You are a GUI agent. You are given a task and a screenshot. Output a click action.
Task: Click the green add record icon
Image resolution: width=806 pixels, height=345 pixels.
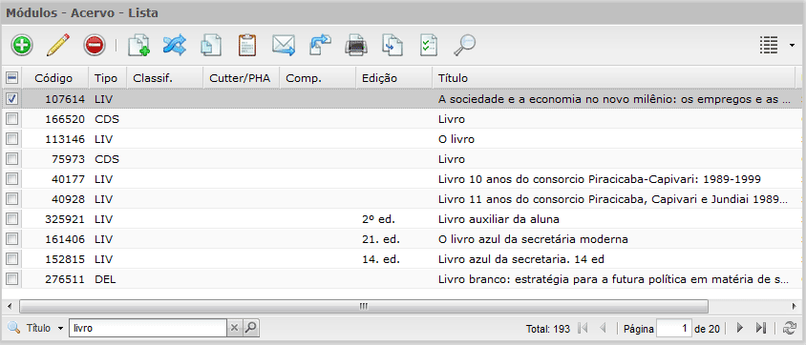(21, 45)
